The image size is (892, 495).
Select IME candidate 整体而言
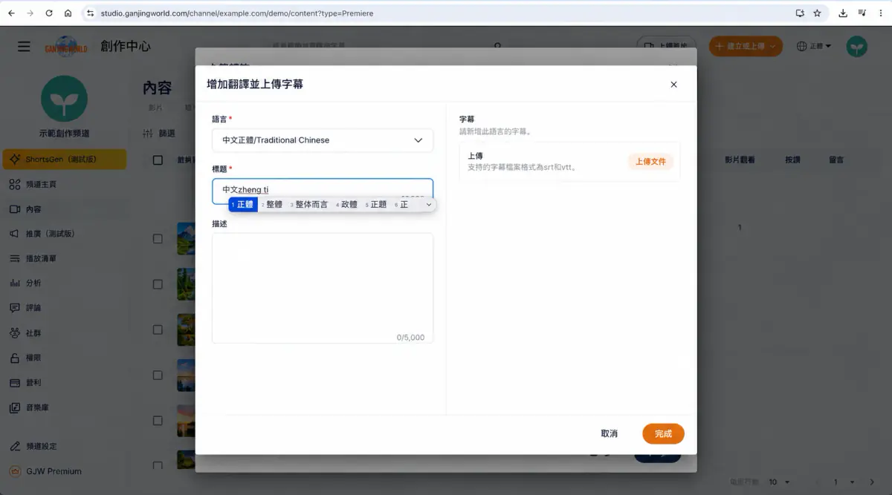(309, 204)
